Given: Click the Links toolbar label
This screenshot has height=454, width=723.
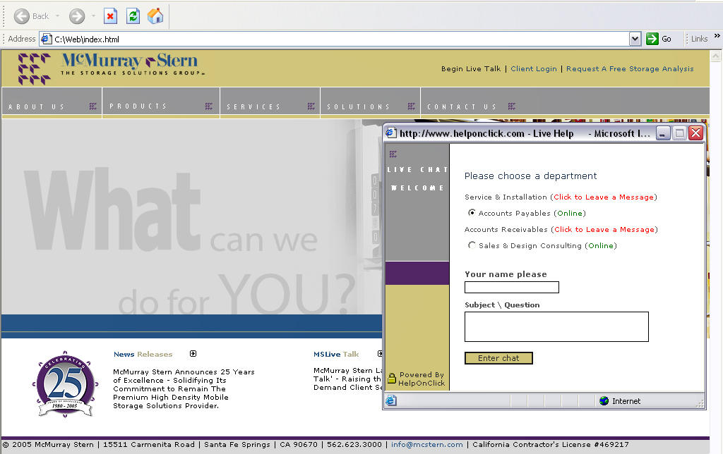Looking at the screenshot, I should pos(699,39).
